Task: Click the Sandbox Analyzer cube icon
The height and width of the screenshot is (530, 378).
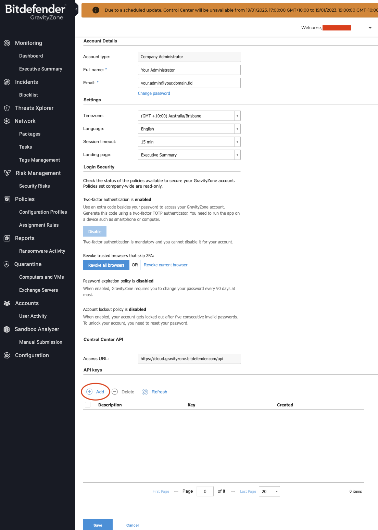Action: [7, 329]
